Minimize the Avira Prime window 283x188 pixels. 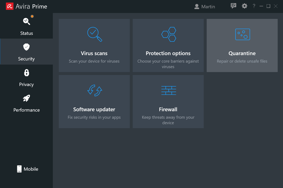[x=261, y=6]
